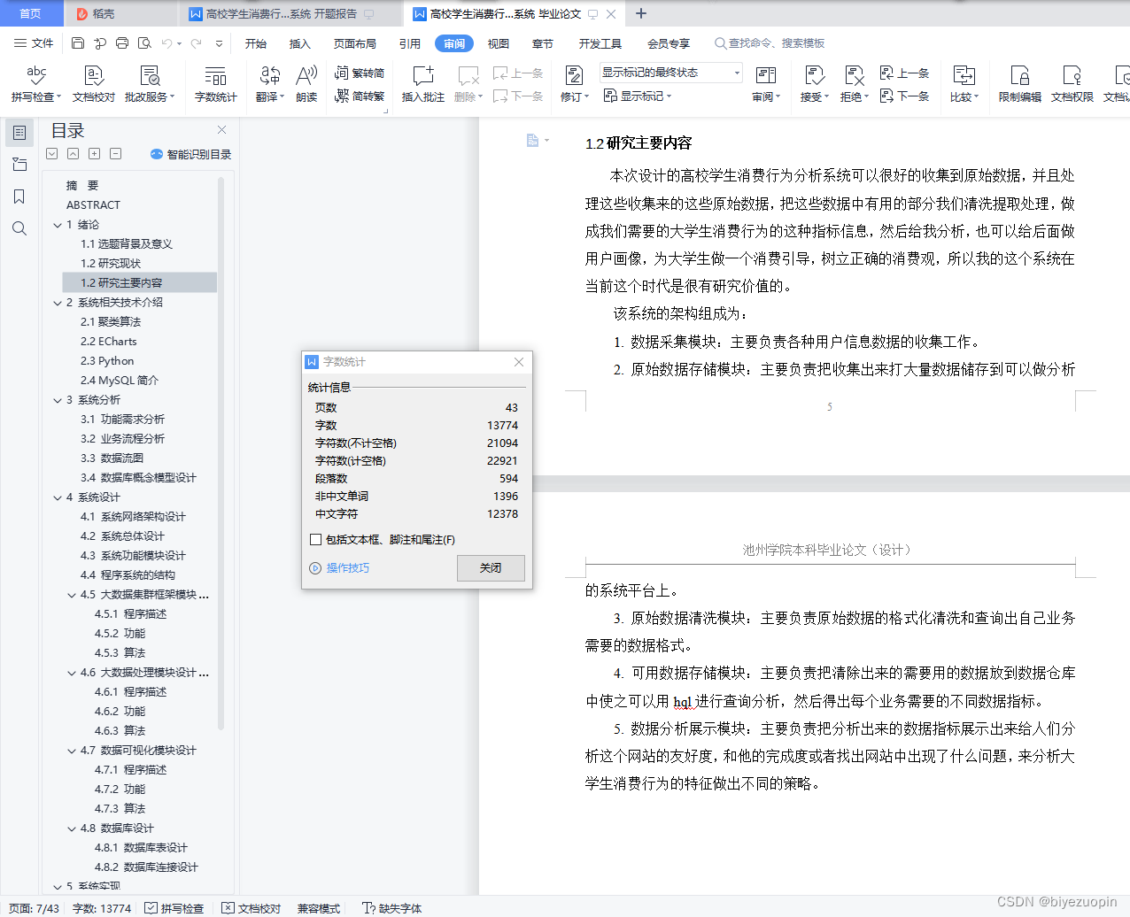1130x917 pixels.
Task: Collapse the '1 绪论' outline node
Action: tap(58, 225)
